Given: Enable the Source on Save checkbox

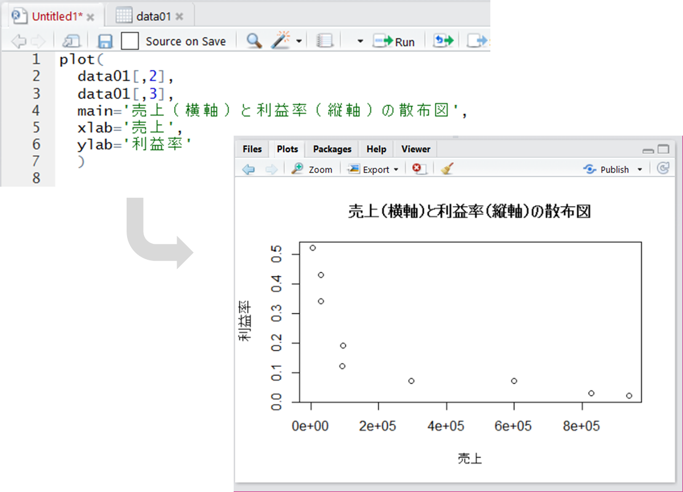Looking at the screenshot, I should [x=130, y=41].
